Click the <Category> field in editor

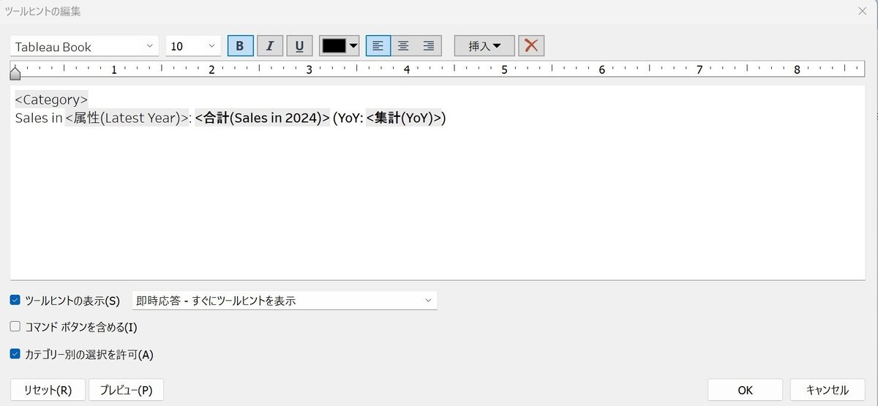(51, 99)
